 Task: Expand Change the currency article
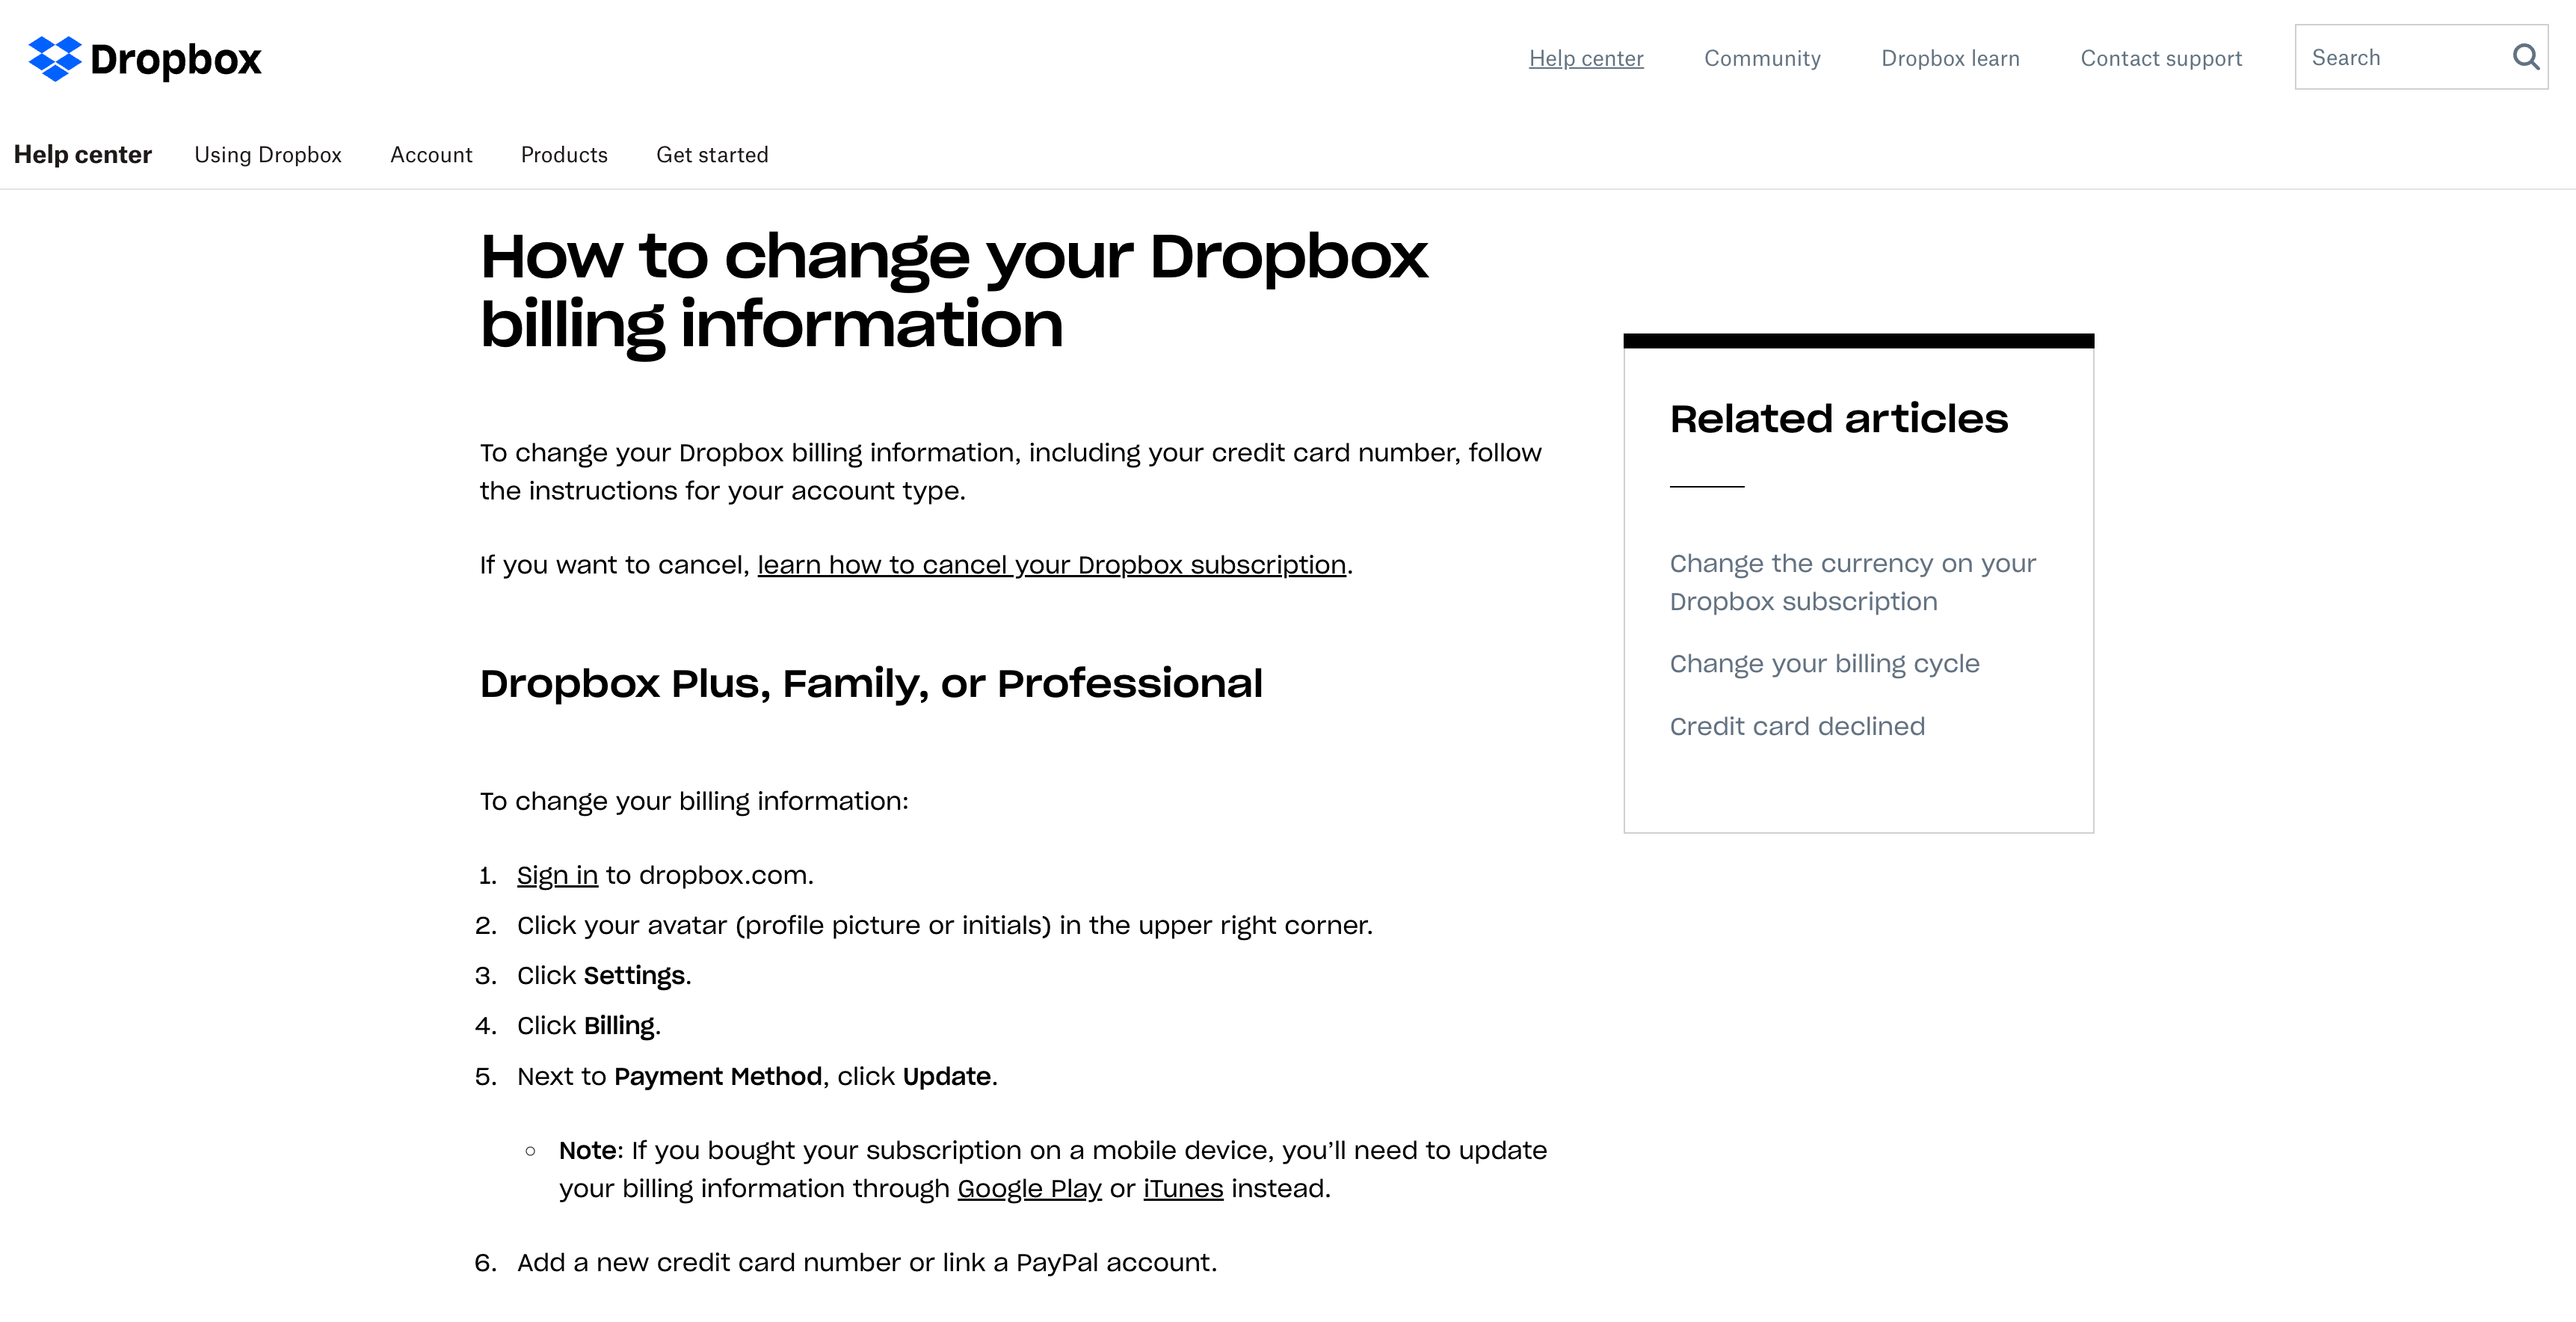tap(1853, 582)
